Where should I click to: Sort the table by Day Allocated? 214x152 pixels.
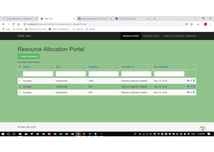click(161, 67)
